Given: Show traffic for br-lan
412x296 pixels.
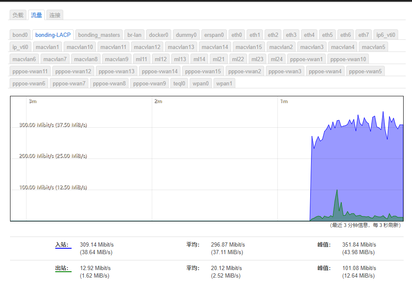Looking at the screenshot, I should click(134, 35).
